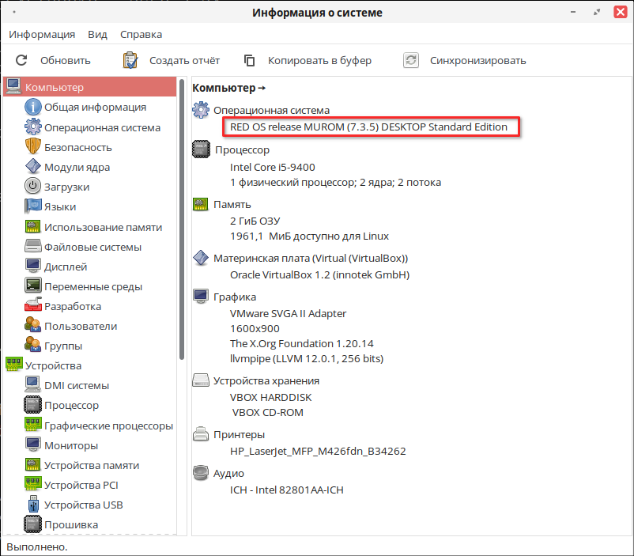Click the Refresh circular arrow icon
Screen dimensions: 634x556
point(21,60)
